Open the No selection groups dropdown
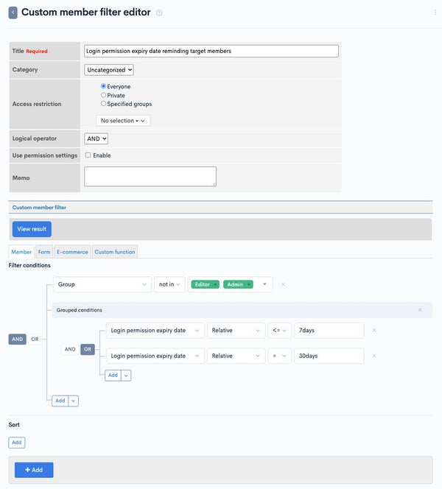The image size is (442, 489). [123, 121]
